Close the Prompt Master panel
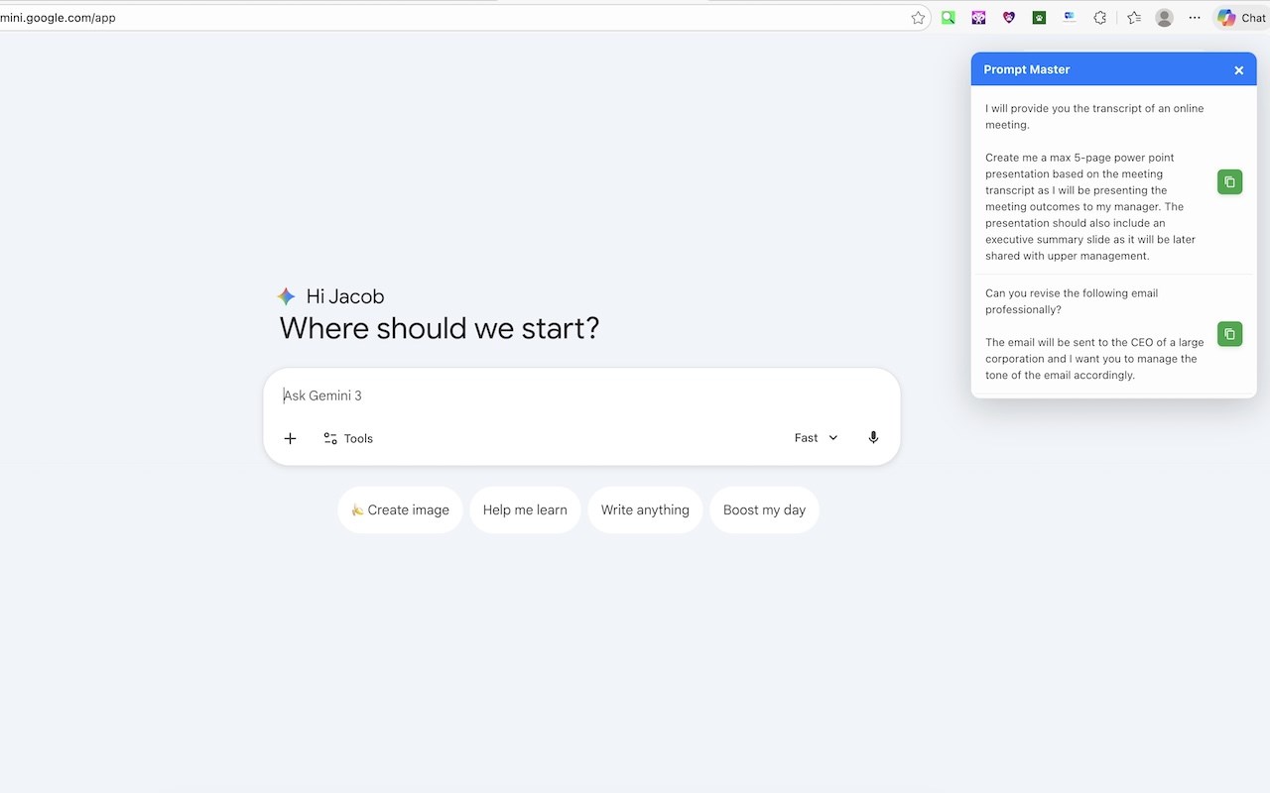Viewport: 1270px width, 793px height. tap(1238, 70)
